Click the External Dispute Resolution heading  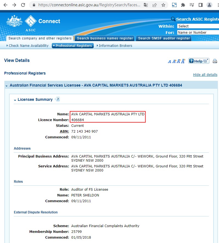point(36,212)
